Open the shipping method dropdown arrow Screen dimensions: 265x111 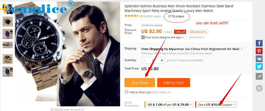point(241,49)
